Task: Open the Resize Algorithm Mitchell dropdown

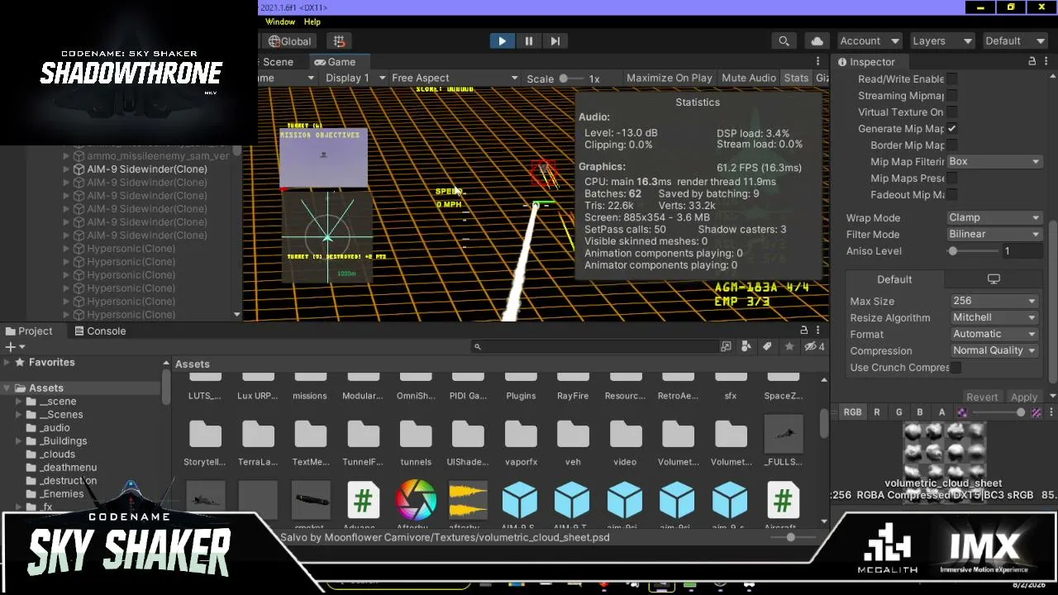Action: [x=994, y=317]
